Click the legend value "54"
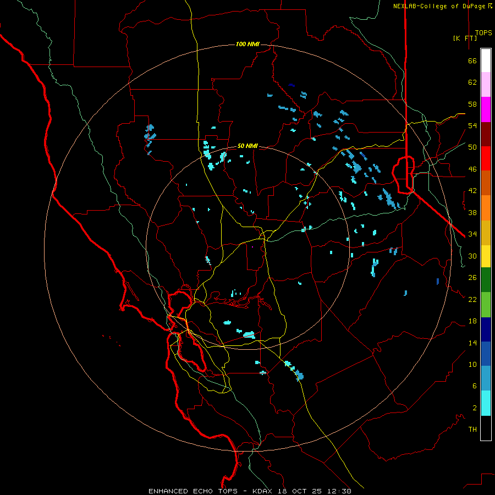This screenshot has width=495, height=495. click(472, 125)
